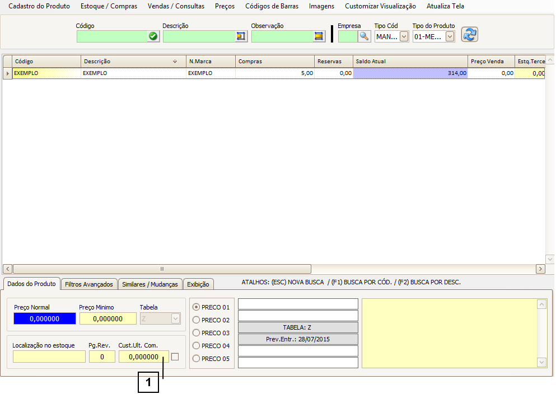Click the search icon in Descrição field
This screenshot has width=556, height=394.
coord(241,36)
